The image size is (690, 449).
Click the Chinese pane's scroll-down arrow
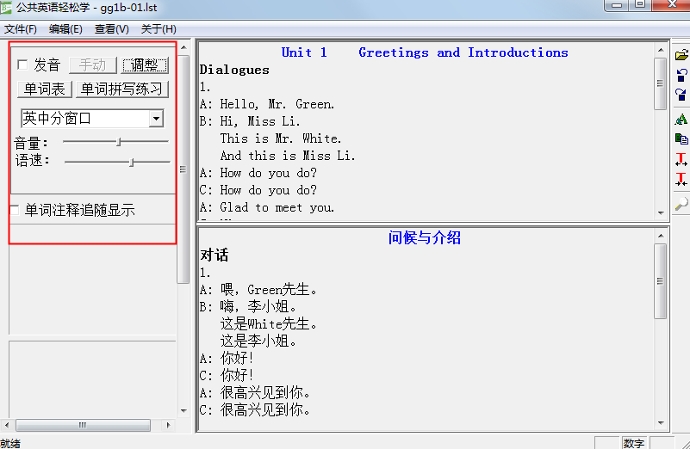661,422
